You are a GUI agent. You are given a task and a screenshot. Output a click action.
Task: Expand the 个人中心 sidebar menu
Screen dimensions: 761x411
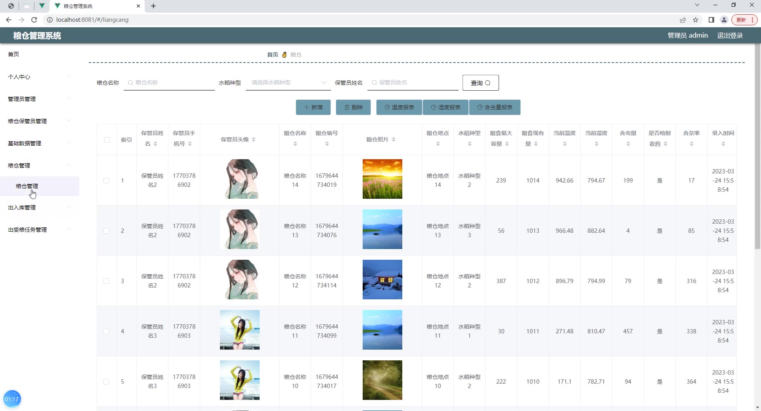click(39, 77)
